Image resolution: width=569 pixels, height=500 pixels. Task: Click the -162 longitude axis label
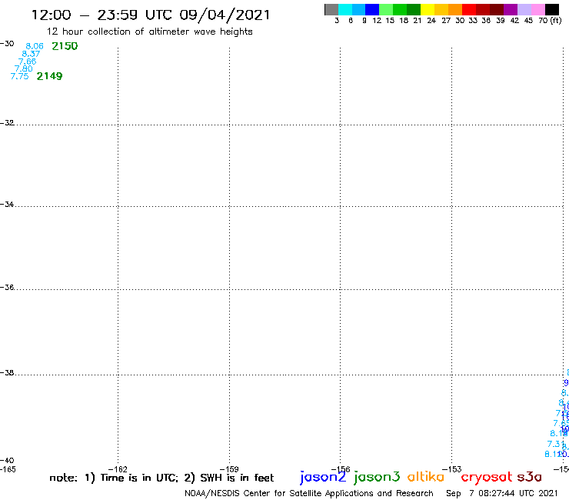click(118, 469)
